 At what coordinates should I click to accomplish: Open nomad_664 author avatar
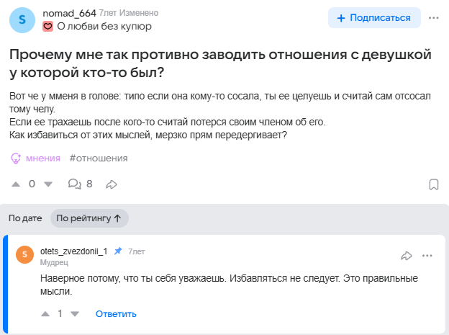tap(22, 20)
